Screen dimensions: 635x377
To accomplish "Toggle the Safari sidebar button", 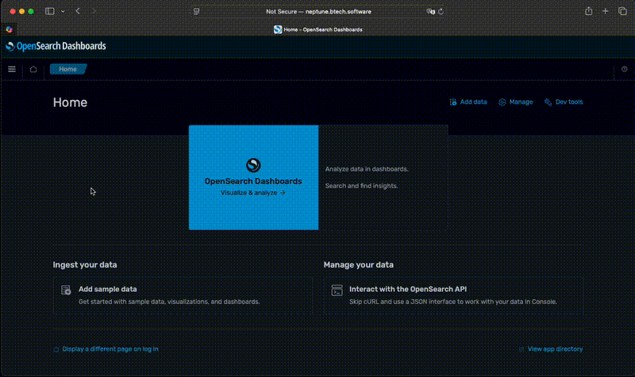I will pos(50,11).
